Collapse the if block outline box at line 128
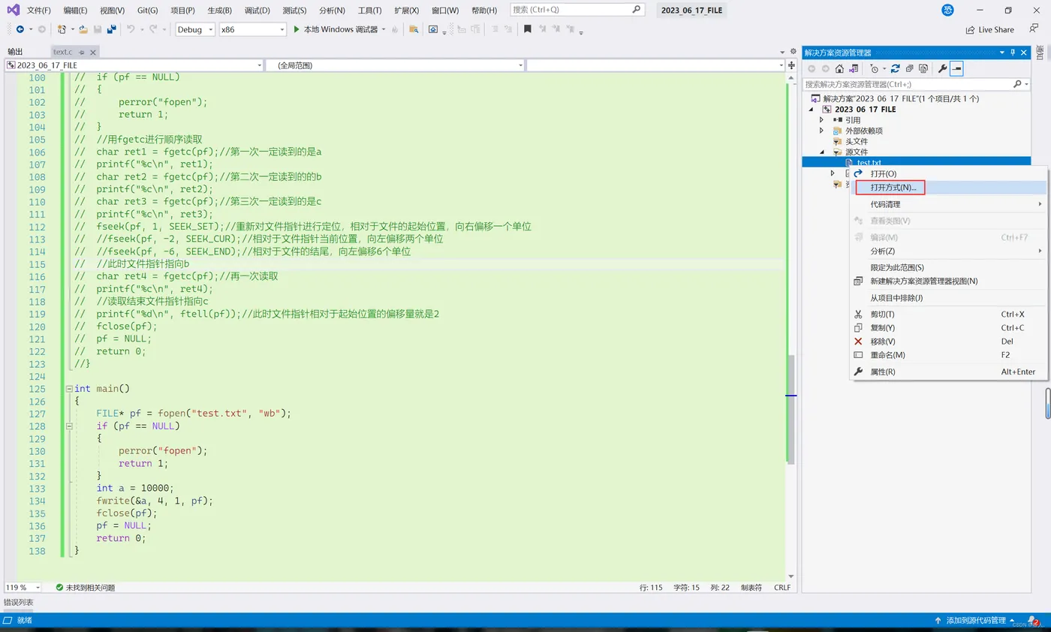This screenshot has width=1051, height=632. [69, 426]
